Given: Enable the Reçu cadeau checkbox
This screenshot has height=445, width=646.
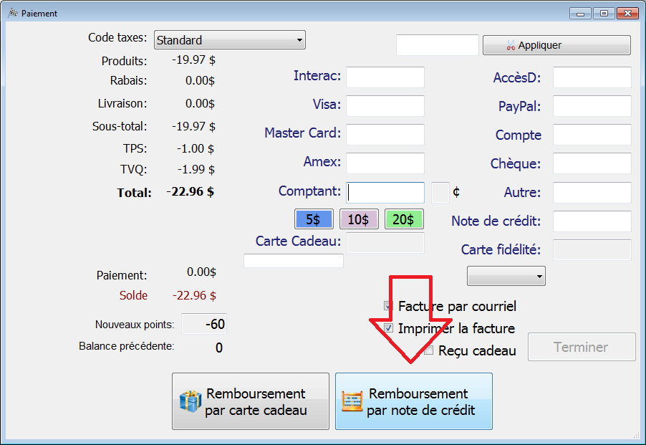Looking at the screenshot, I should click(428, 350).
